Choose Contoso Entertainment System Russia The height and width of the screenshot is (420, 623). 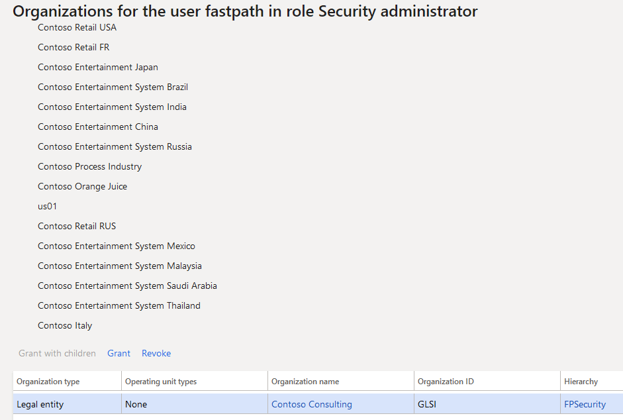(115, 147)
